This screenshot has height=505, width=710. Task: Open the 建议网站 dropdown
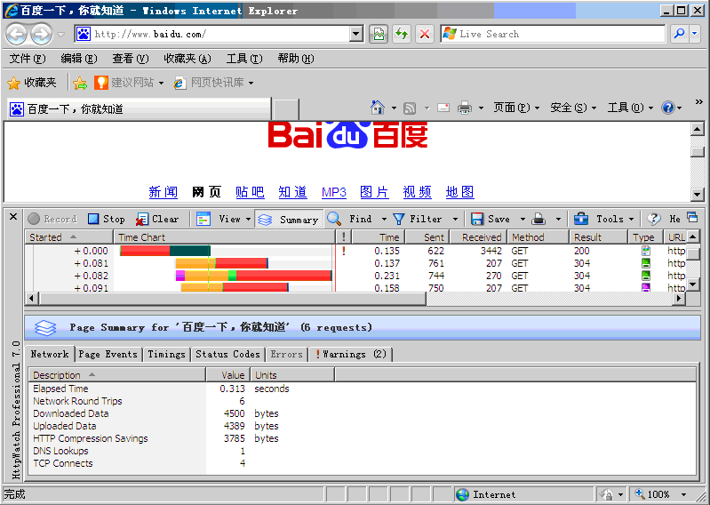[x=161, y=84]
